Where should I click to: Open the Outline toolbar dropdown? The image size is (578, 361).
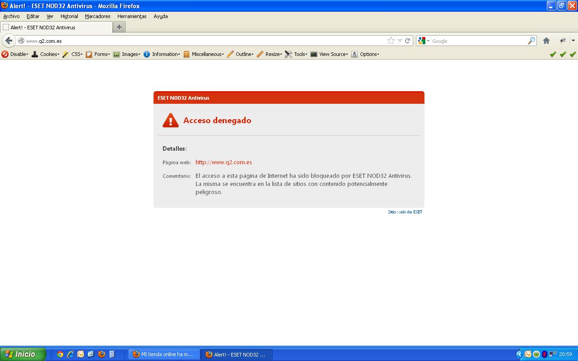pos(240,54)
